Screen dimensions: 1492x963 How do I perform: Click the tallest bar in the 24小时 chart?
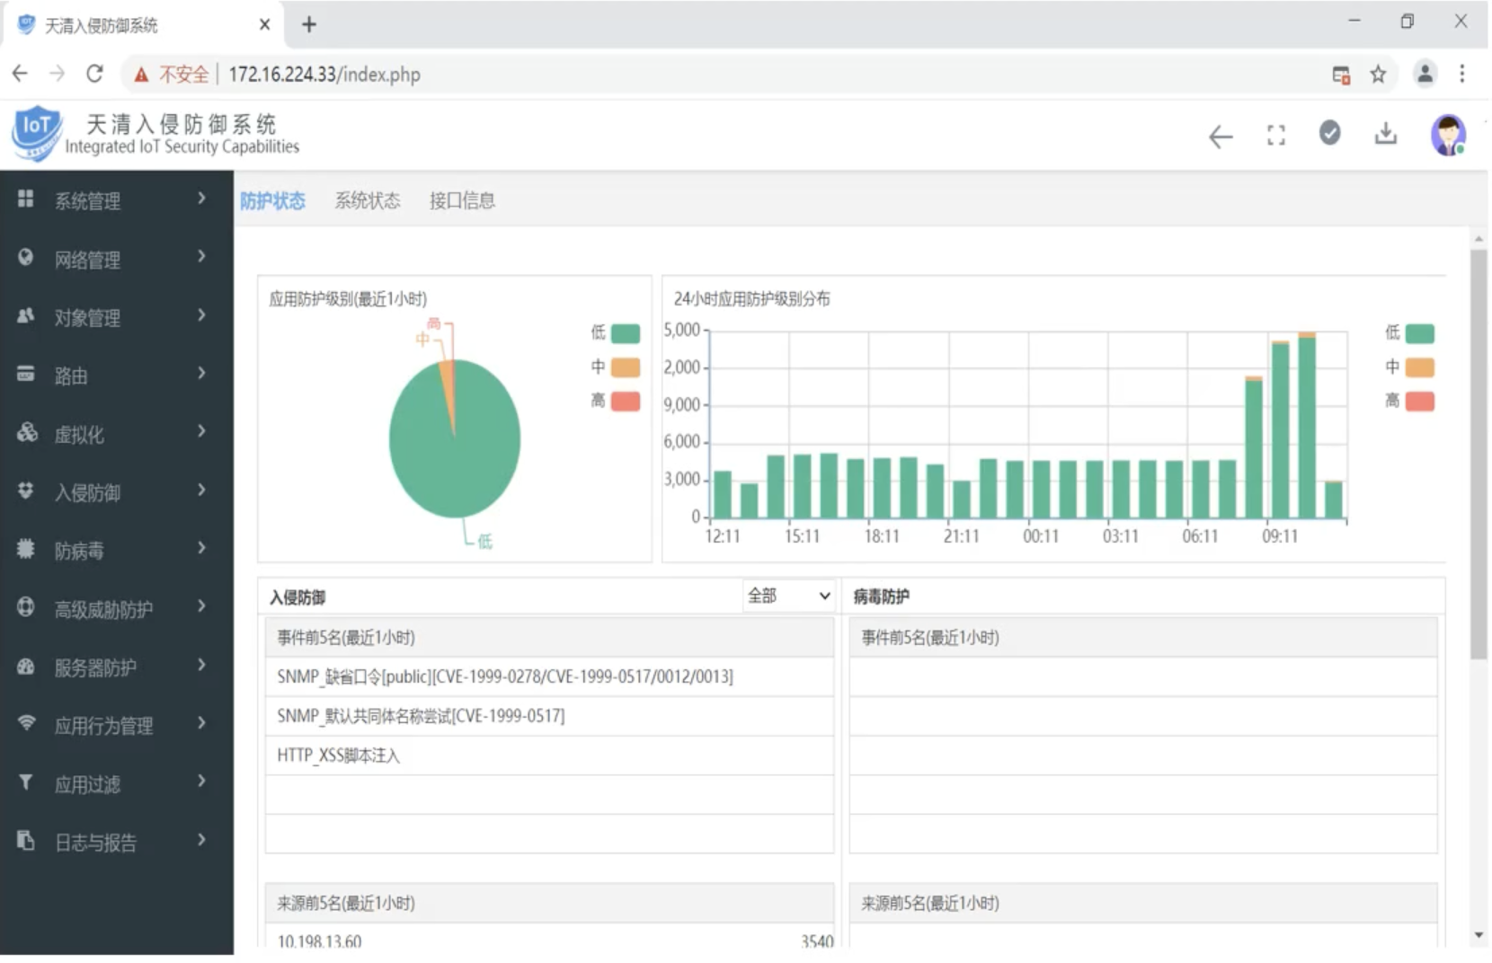click(1307, 425)
